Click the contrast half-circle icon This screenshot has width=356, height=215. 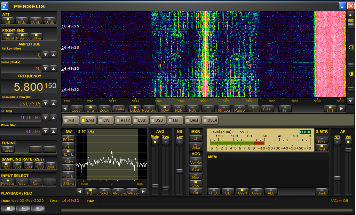350,74
